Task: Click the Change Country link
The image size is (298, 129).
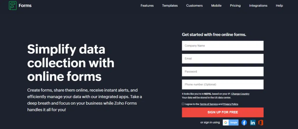Action: (x=240, y=94)
